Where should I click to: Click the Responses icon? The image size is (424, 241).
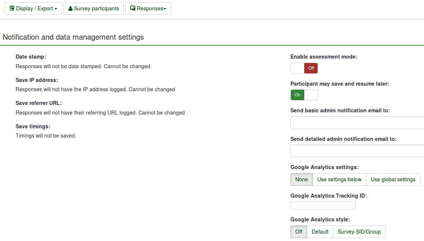tap(133, 9)
